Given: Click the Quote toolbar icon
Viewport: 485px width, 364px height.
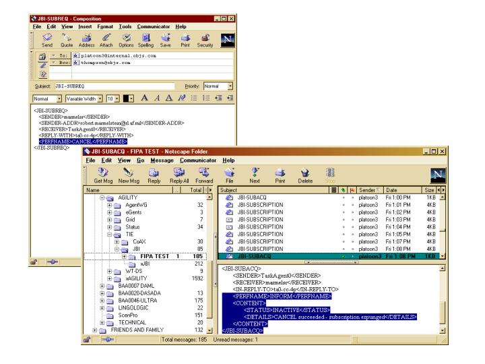Looking at the screenshot, I should point(67,40).
